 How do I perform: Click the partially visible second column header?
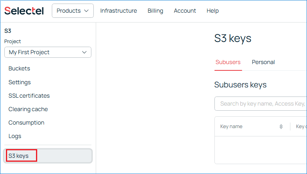(x=301, y=127)
